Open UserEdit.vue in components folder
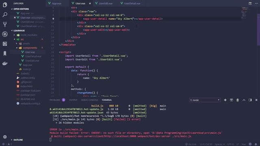 (27, 60)
